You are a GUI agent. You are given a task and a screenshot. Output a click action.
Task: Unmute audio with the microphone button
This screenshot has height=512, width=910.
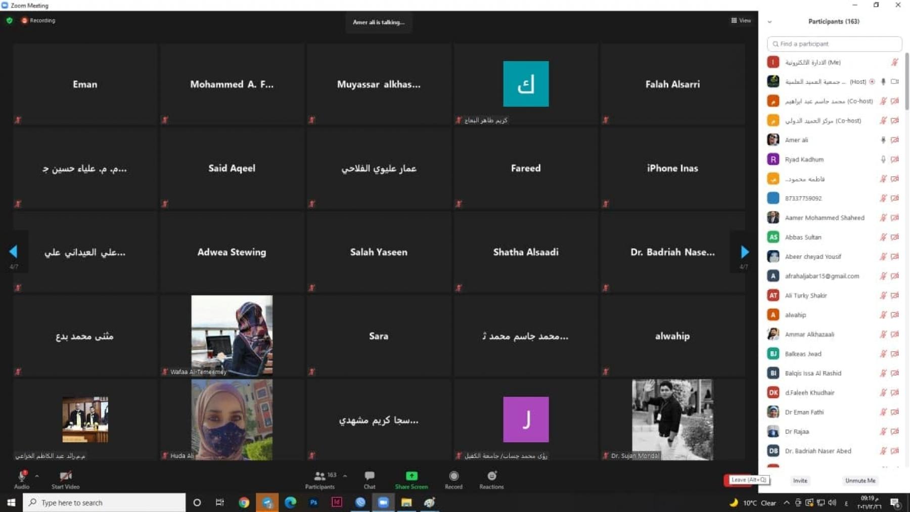pos(22,476)
